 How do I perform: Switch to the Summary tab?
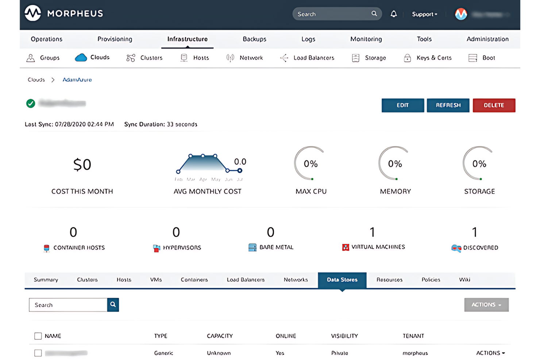(x=46, y=280)
